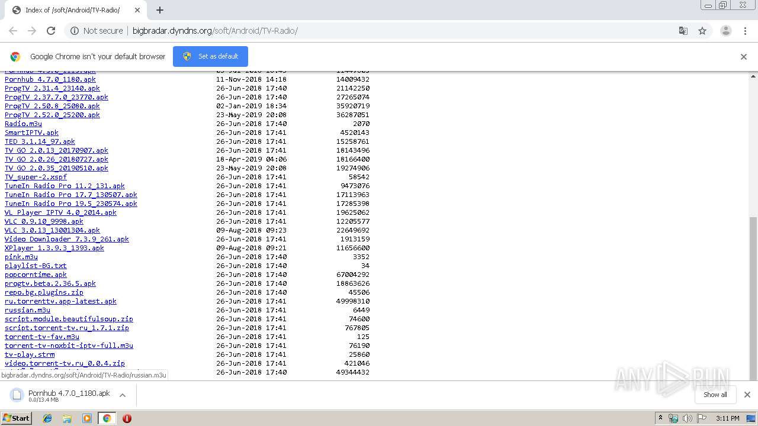Show all downloads

(x=715, y=395)
